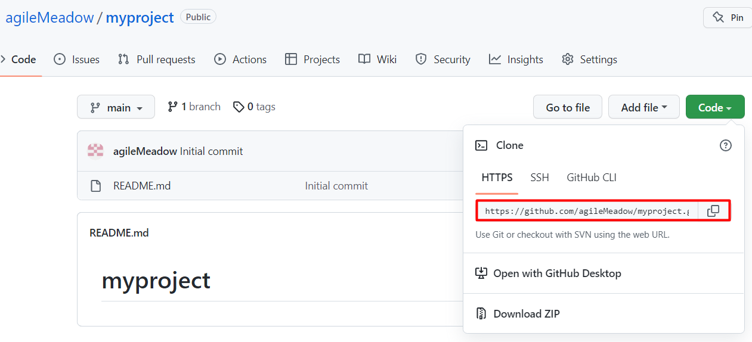Viewport: 752px width, 342px height.
Task: Click the branch icon next to 1 branch
Action: coord(172,107)
